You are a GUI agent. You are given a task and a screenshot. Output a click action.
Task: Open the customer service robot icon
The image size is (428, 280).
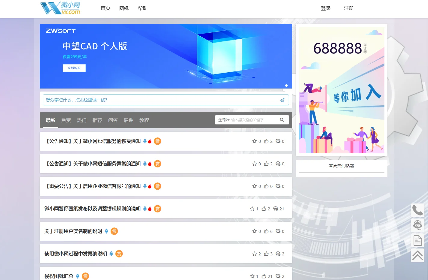pyautogui.click(x=417, y=225)
